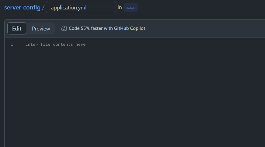The width and height of the screenshot is (265, 147).
Task: Select the main branch label
Action: [x=131, y=7]
